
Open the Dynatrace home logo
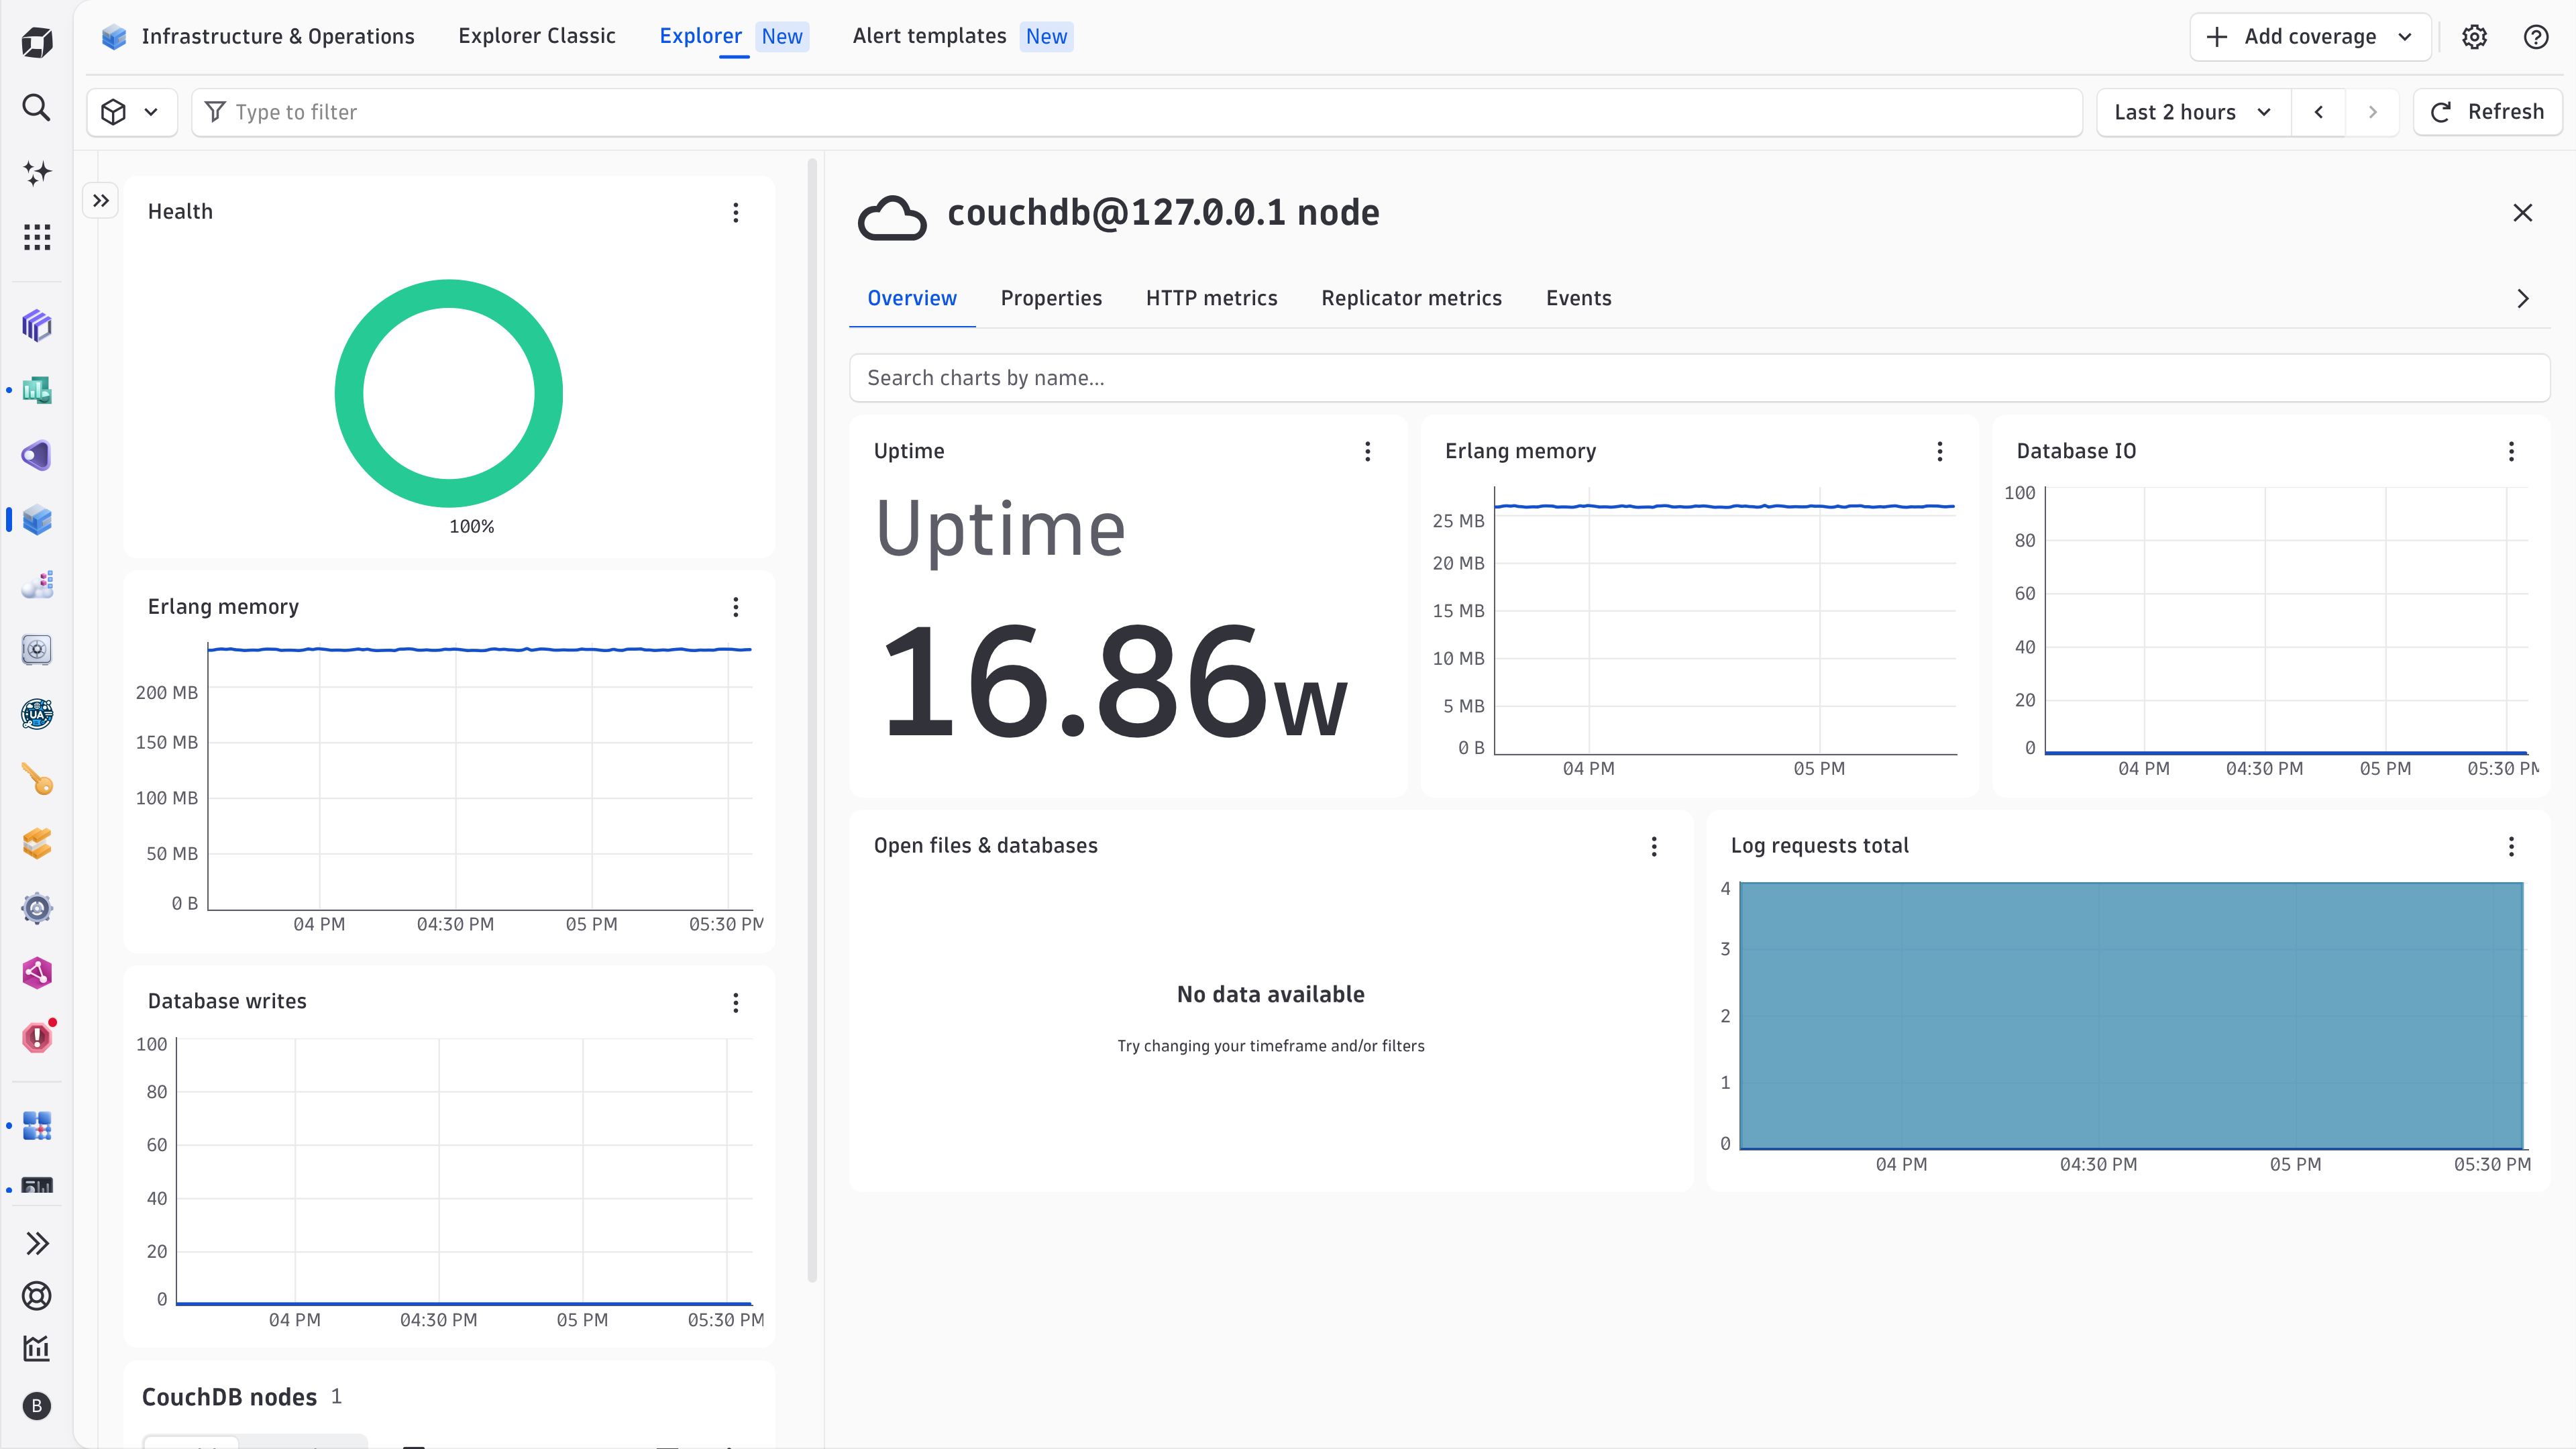[37, 43]
